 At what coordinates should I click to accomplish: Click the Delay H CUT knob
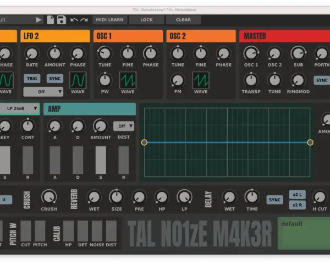coord(320,197)
